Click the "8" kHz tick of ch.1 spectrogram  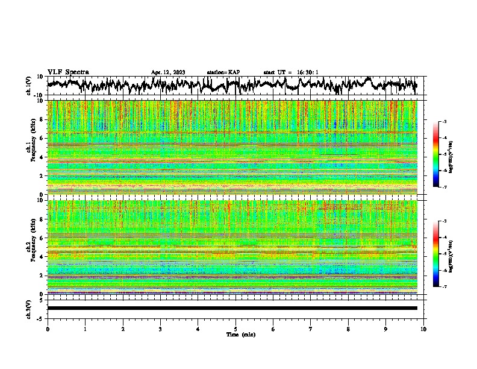tap(42, 119)
